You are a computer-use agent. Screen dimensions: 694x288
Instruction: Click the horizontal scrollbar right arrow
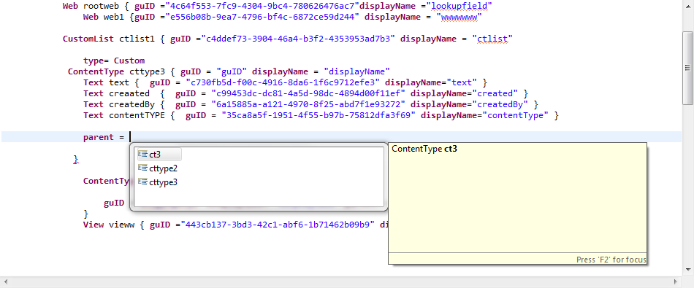tap(676, 281)
